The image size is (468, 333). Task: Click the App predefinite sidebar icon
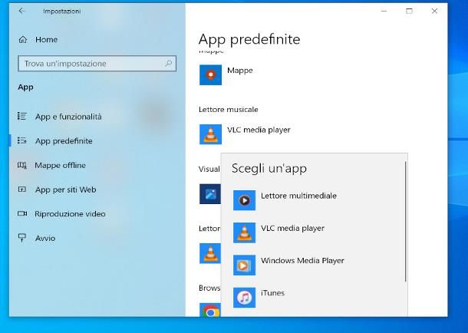22,140
